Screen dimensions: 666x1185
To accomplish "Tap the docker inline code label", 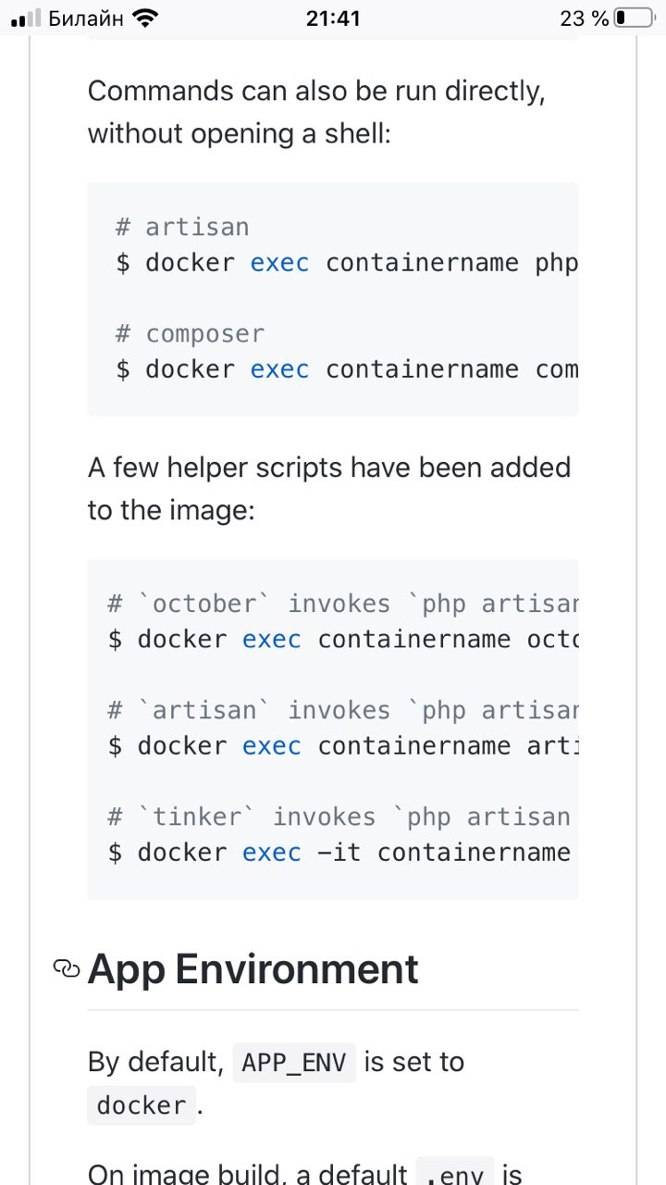I will pyautogui.click(x=142, y=1105).
